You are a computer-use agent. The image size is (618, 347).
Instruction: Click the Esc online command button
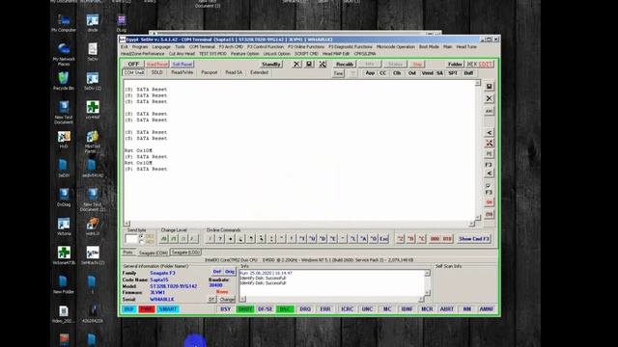(x=384, y=239)
